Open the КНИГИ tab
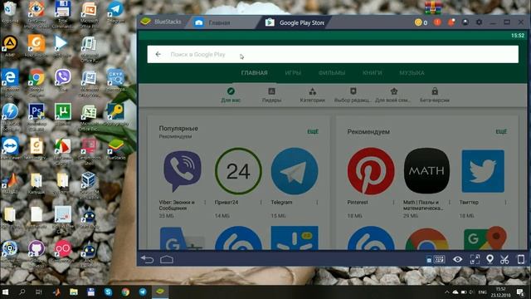The height and width of the screenshot is (299, 531). coord(373,73)
